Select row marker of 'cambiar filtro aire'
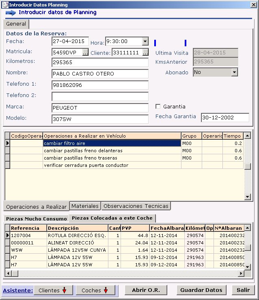This screenshot has height=300, width=259. click(x=7, y=143)
